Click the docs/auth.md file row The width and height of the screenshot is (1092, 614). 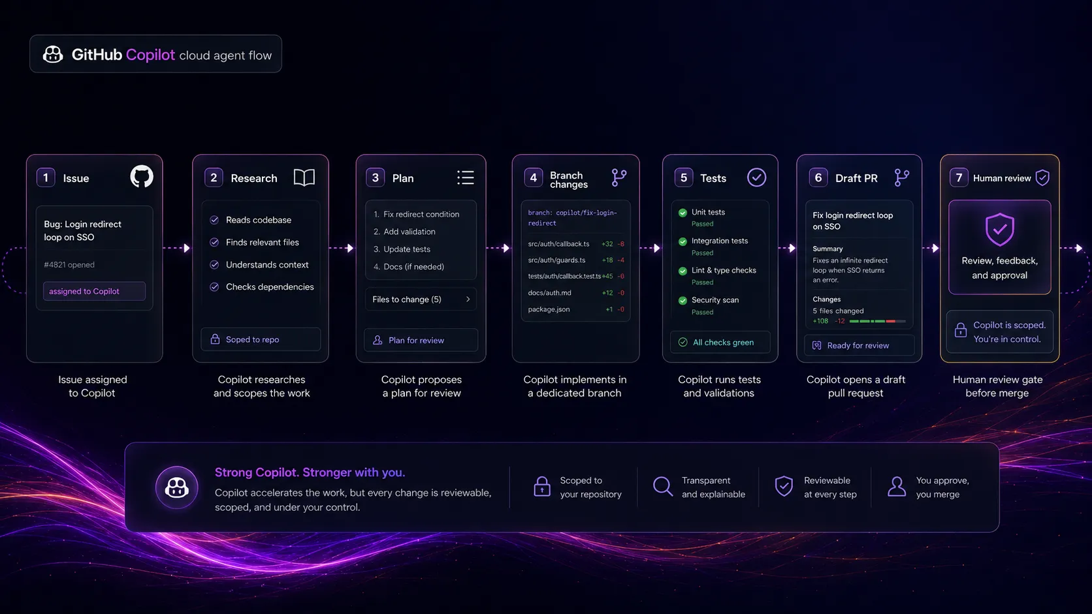pos(575,293)
